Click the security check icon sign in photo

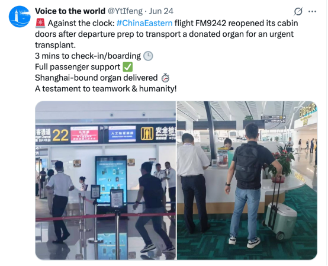click(147, 133)
